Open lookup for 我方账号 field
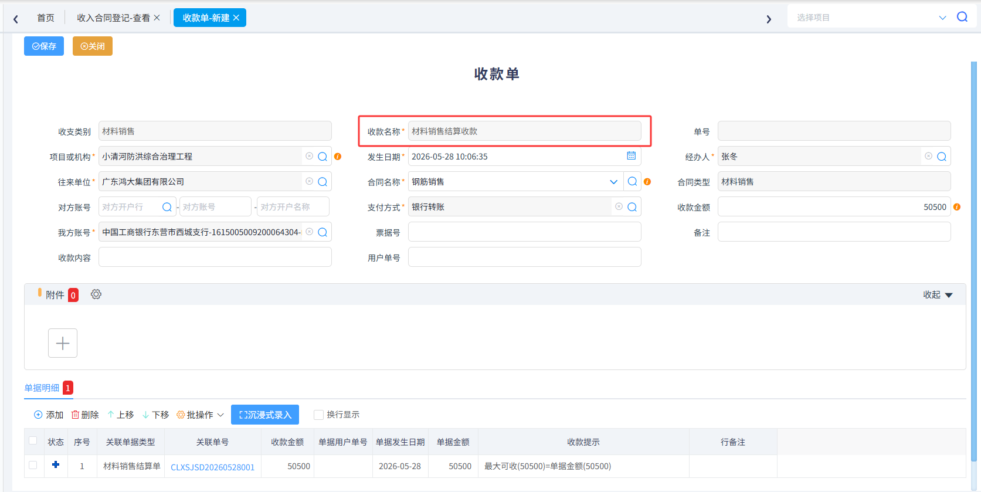The image size is (981, 492). [323, 232]
